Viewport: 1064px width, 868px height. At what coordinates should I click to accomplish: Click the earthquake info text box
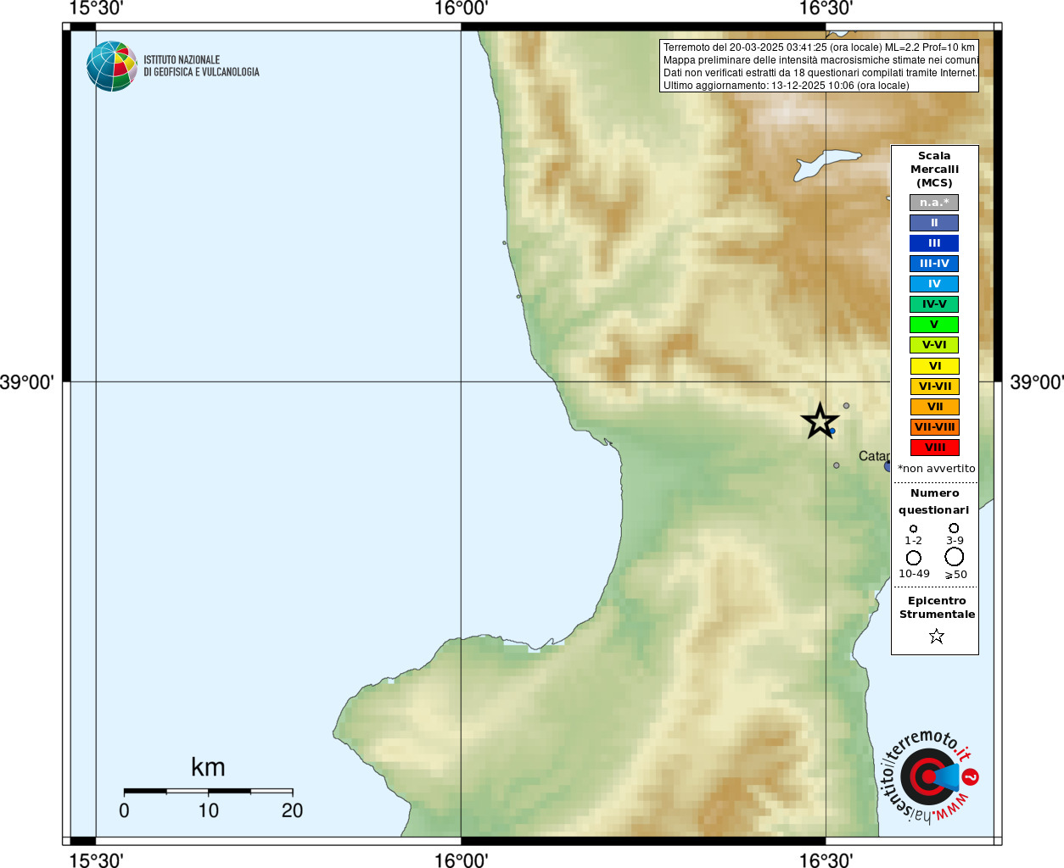point(819,66)
